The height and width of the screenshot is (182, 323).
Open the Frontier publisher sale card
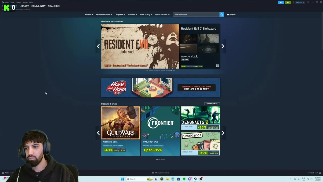tap(160, 131)
